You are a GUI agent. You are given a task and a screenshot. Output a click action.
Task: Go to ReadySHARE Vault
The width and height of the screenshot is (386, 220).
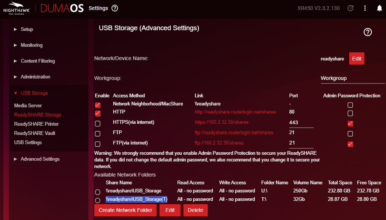point(34,133)
